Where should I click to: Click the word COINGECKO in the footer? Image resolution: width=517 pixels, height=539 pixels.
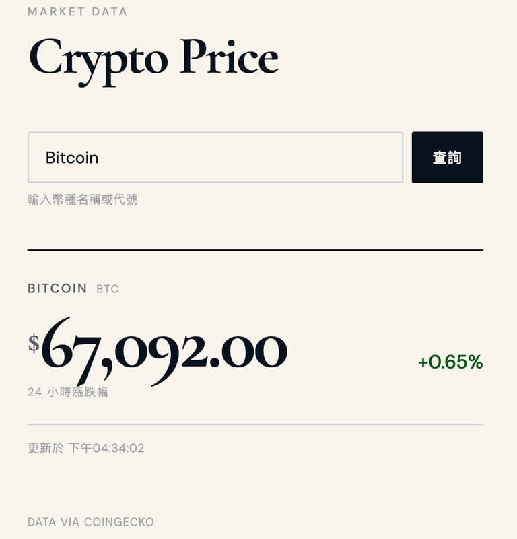119,521
